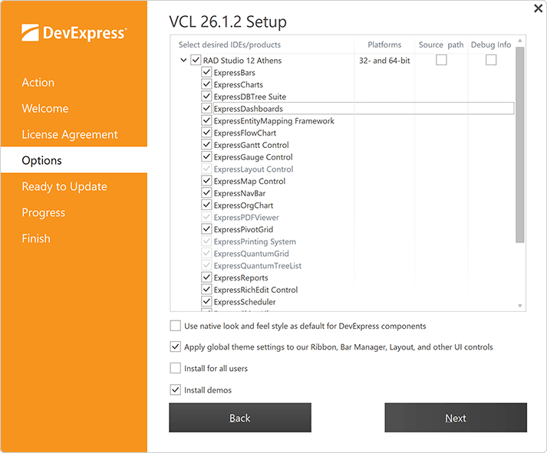Toggle ExpressPivotGrid checkbox
The height and width of the screenshot is (453, 547).
coord(206,229)
